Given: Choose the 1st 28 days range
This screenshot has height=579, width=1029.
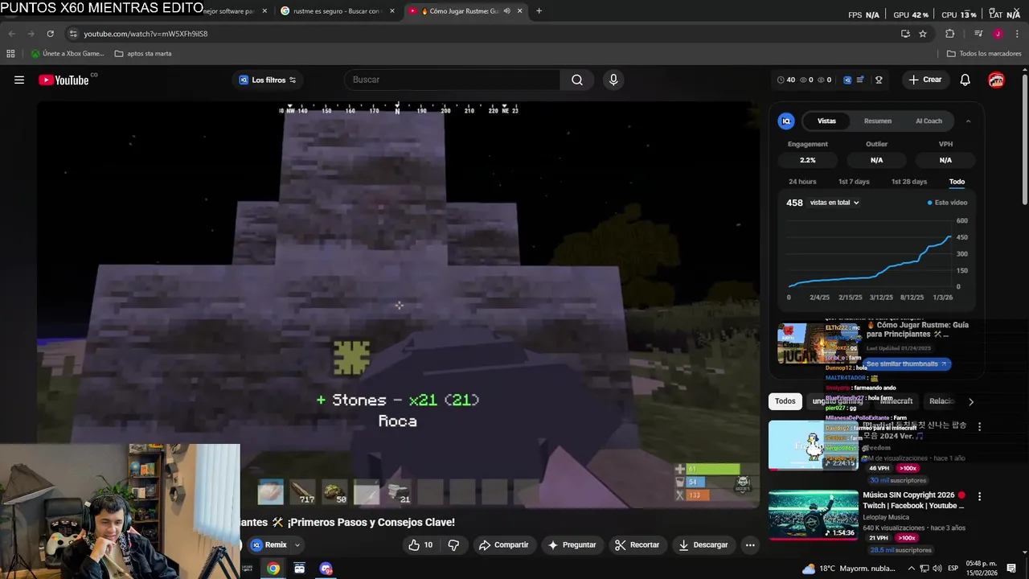Looking at the screenshot, I should 909,182.
